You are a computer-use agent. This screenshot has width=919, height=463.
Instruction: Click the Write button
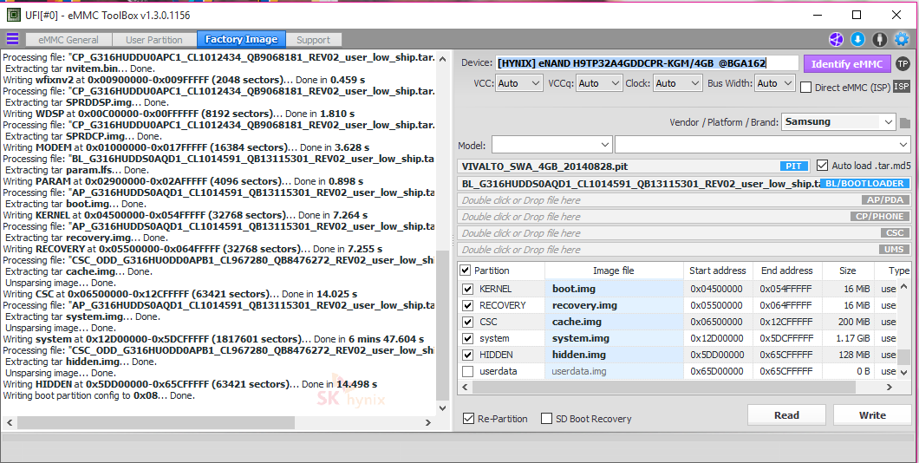871,415
